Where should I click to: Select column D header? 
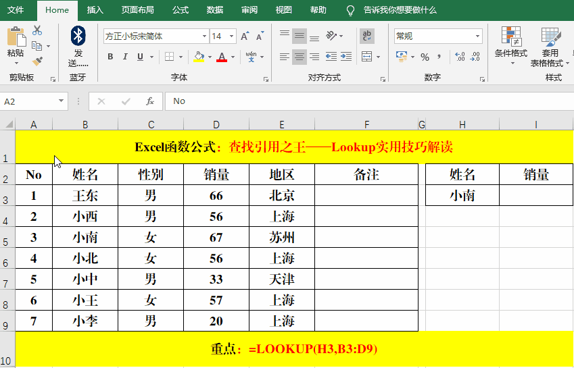pos(216,125)
